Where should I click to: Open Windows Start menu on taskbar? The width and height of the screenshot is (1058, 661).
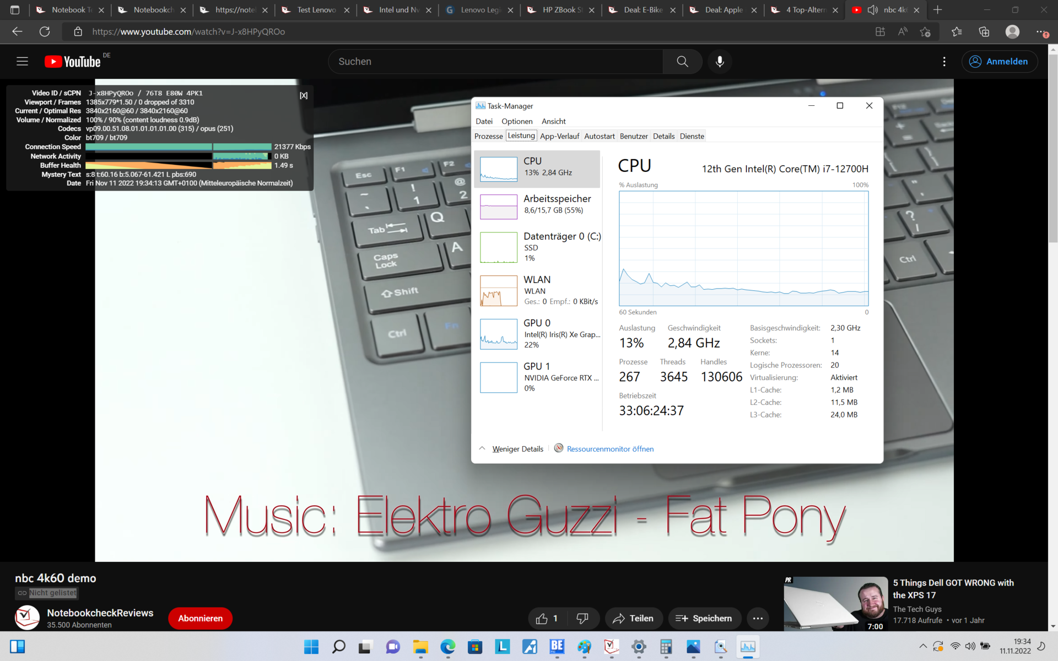click(311, 647)
